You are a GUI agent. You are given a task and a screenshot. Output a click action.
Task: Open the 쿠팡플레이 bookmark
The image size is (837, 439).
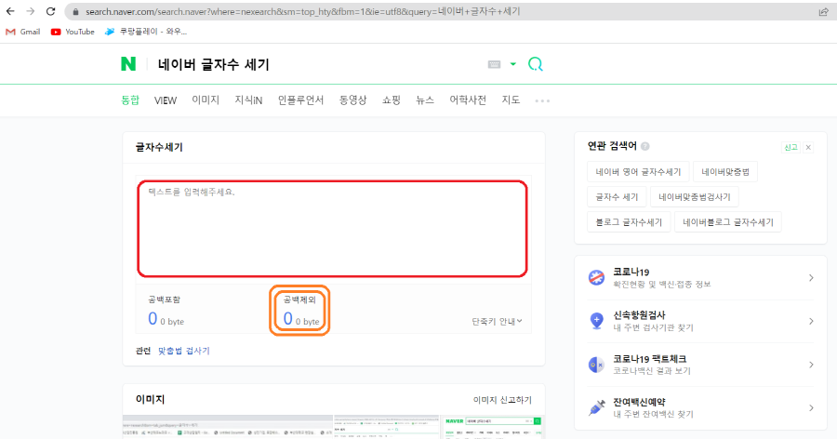(x=146, y=32)
